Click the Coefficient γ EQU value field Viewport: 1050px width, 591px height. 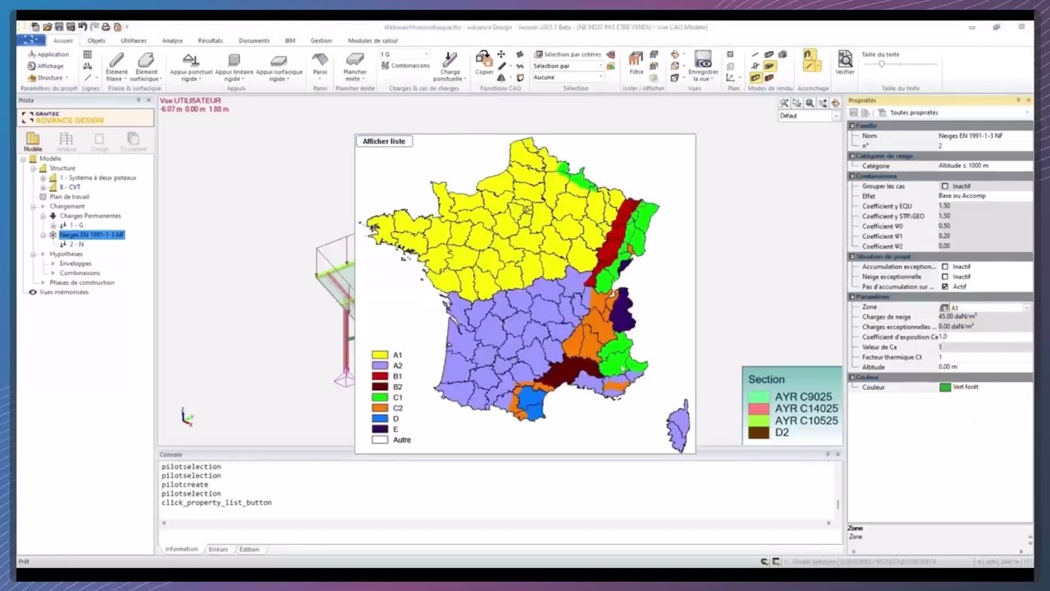tap(984, 206)
